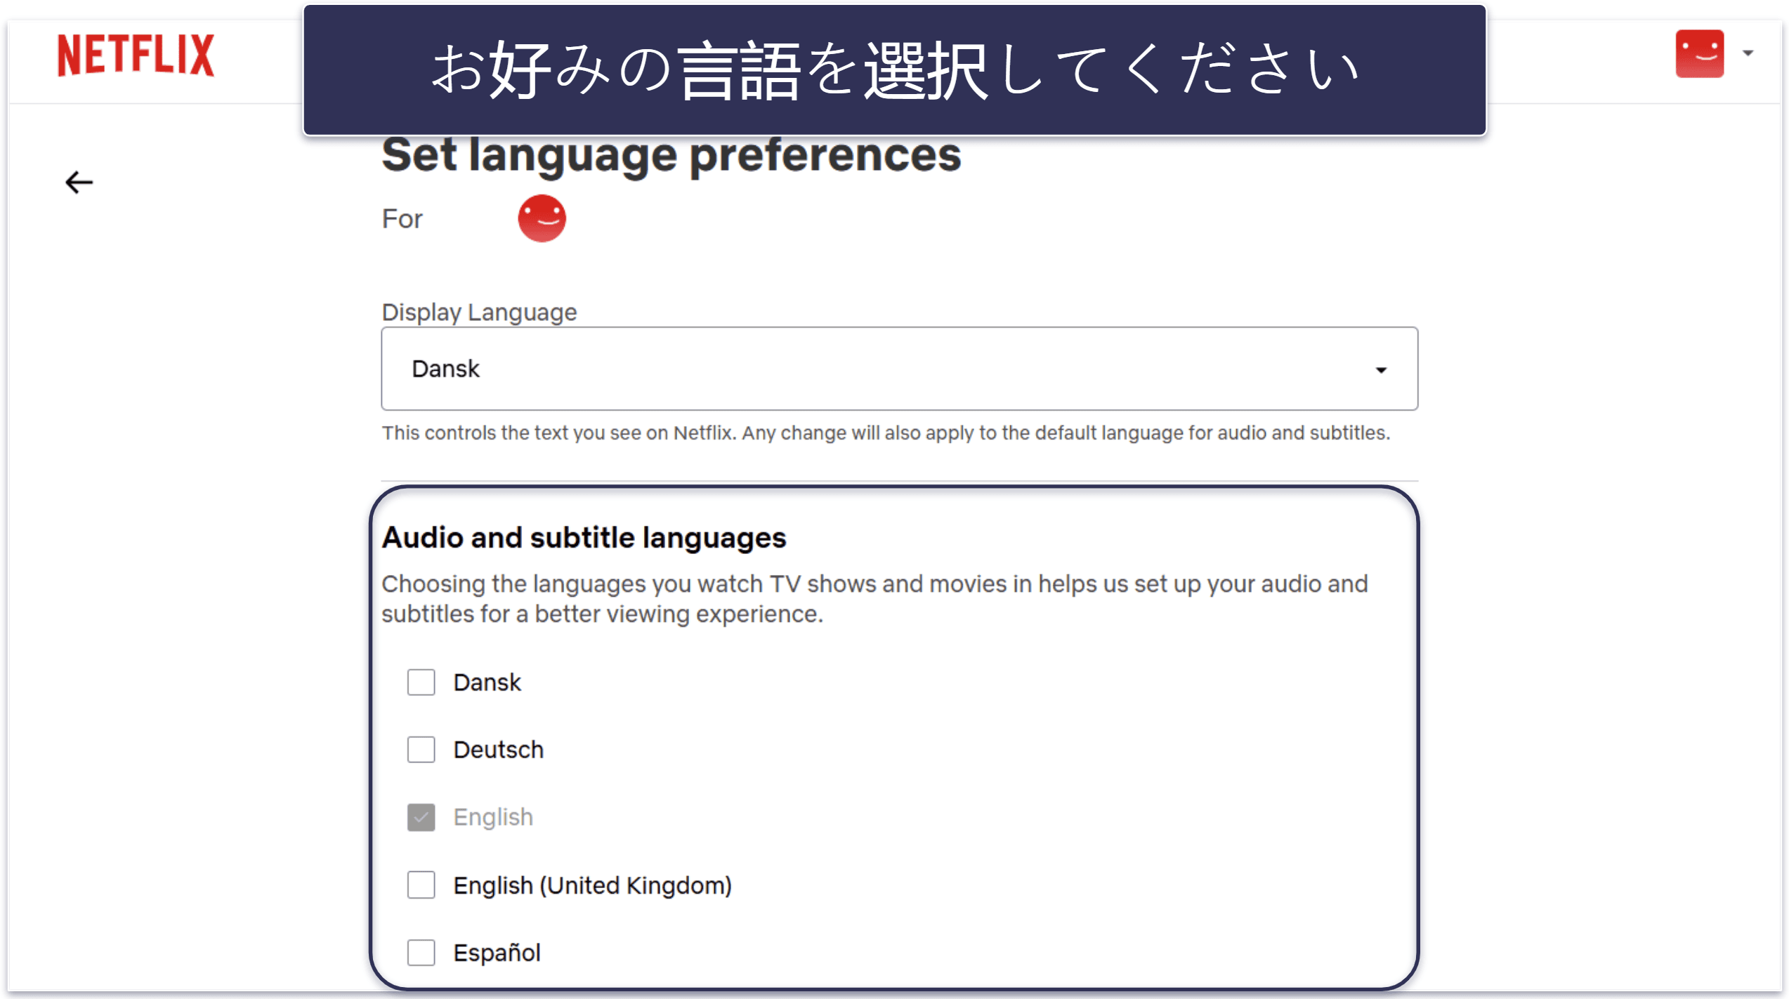Click the text about controlling Netflix display text
1789x999 pixels.
tap(886, 433)
